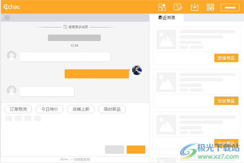Click 查看更多消息 history link

78,27
